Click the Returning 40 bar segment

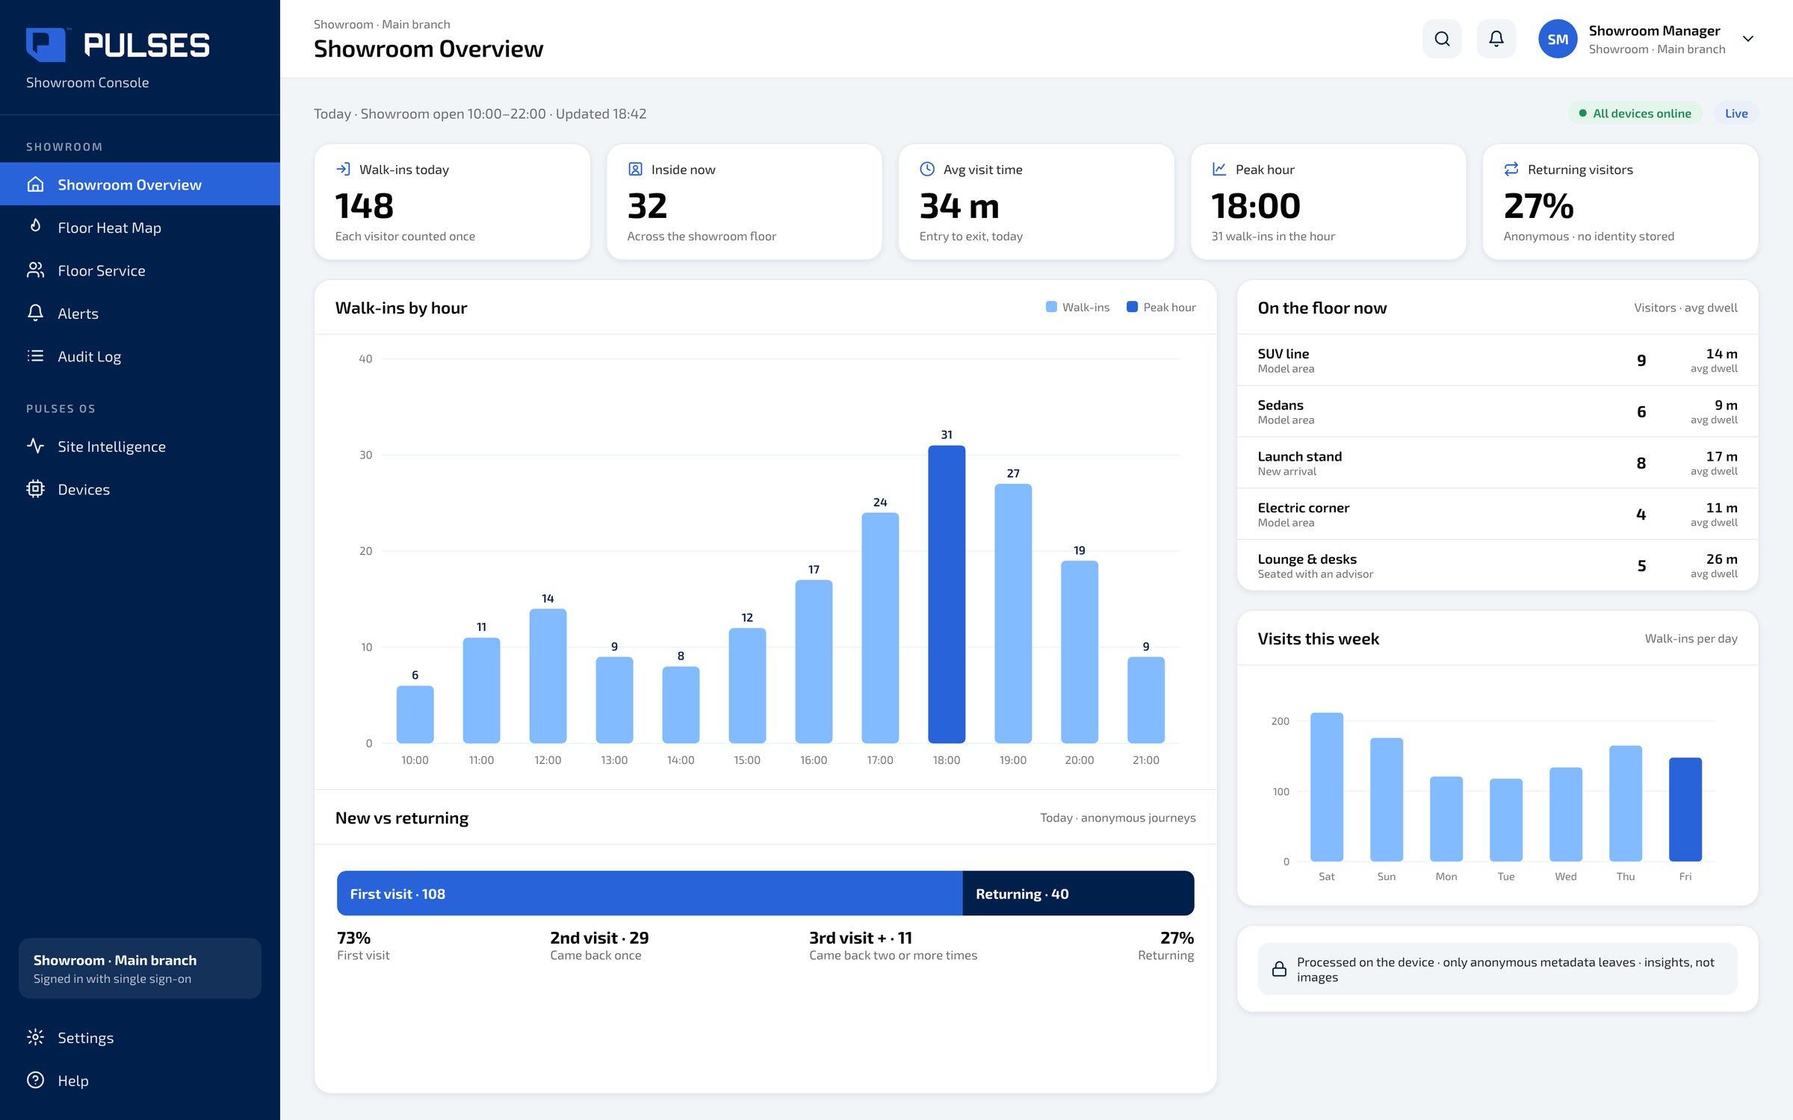(1078, 893)
